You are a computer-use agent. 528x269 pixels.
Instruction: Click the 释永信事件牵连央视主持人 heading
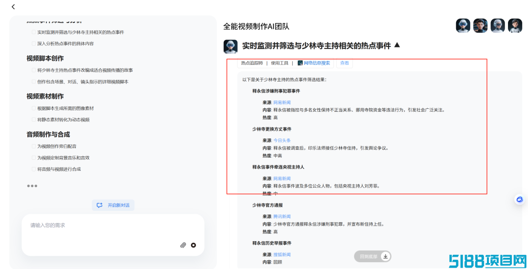pyautogui.click(x=278, y=167)
